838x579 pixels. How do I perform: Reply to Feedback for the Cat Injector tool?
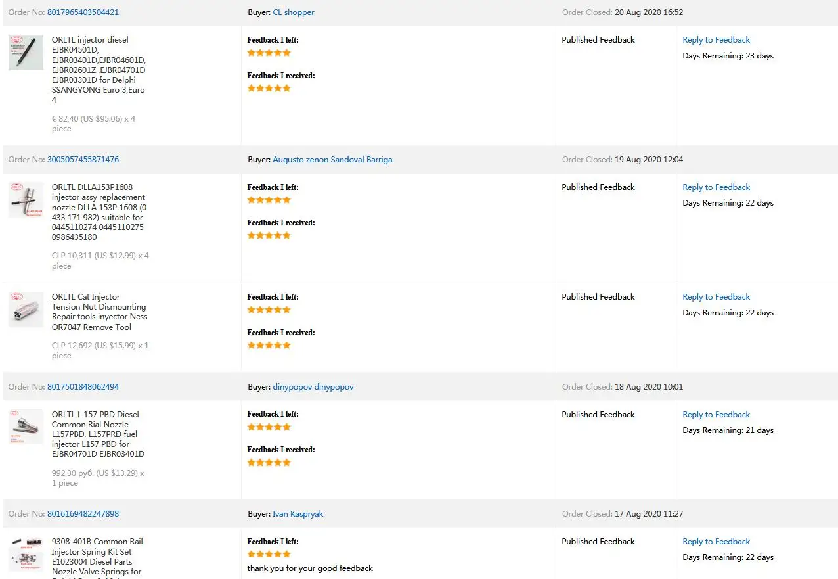point(716,297)
